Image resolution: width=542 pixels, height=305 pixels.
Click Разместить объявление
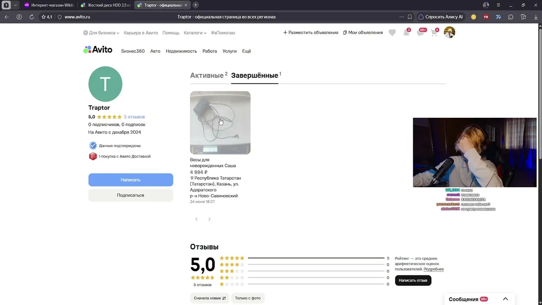(311, 33)
